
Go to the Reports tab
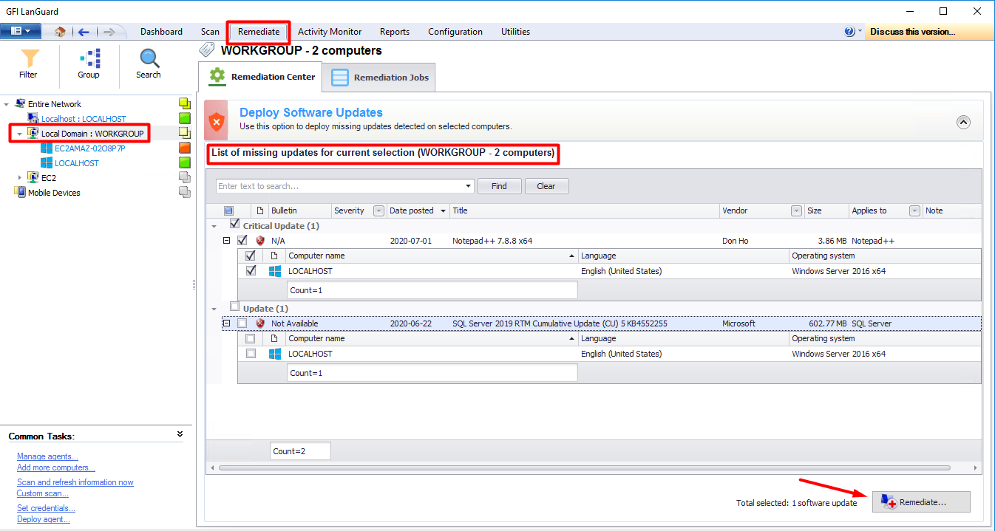coord(395,32)
